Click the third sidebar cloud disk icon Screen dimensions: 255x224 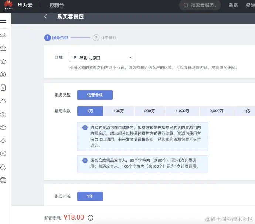pos(3,61)
